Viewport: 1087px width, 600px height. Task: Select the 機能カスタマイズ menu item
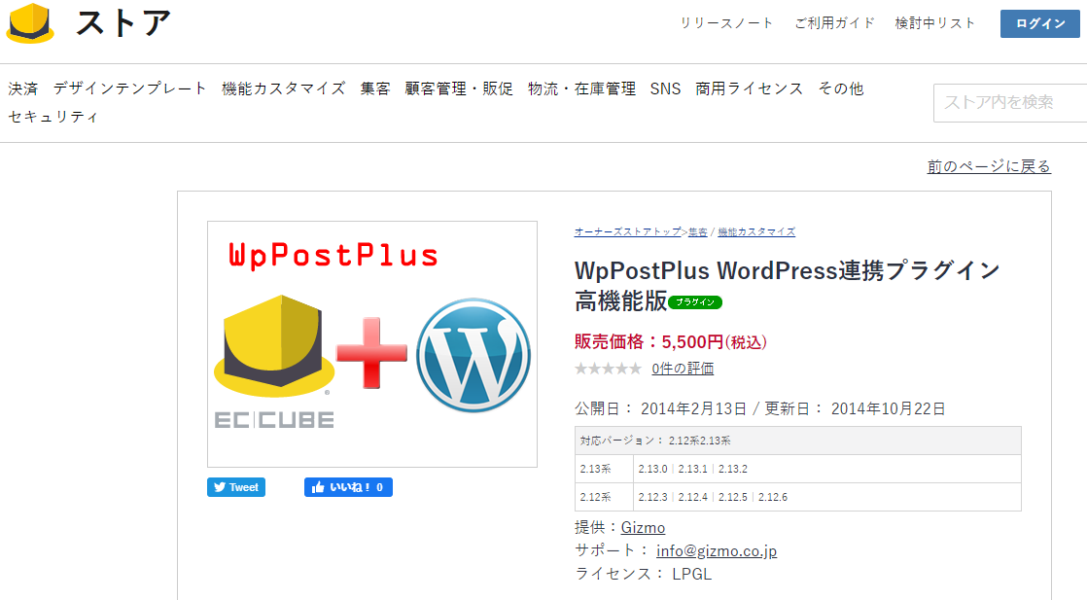[284, 88]
